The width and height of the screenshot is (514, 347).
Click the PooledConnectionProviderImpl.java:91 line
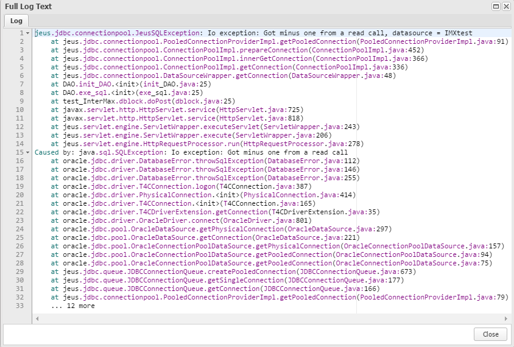[280, 41]
